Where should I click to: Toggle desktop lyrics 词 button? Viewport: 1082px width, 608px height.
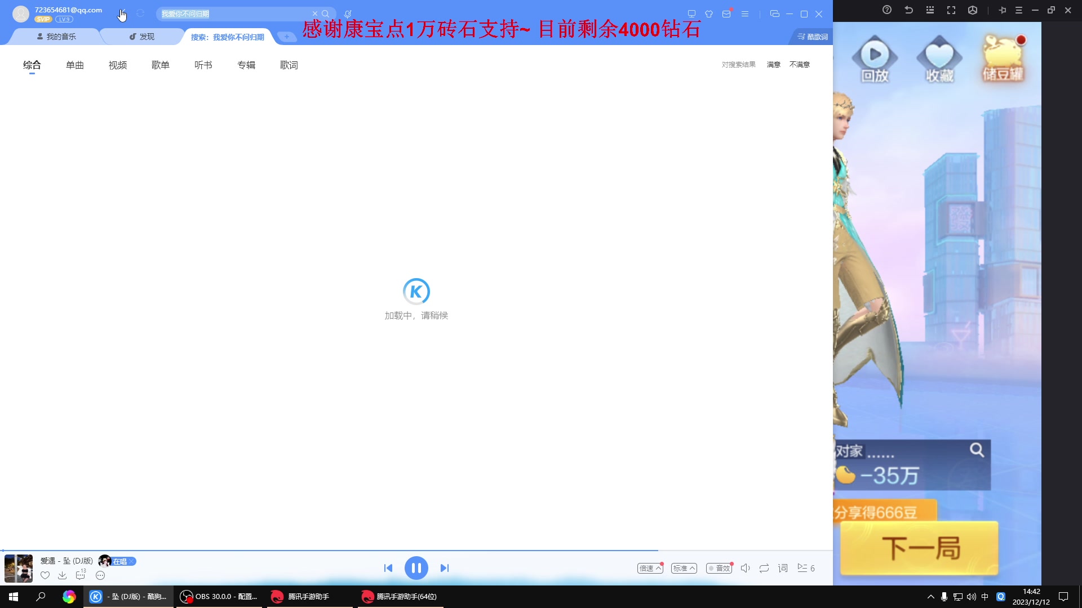click(x=783, y=568)
